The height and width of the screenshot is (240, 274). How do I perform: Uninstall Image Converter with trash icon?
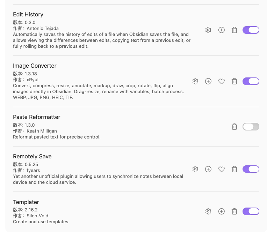click(234, 81)
